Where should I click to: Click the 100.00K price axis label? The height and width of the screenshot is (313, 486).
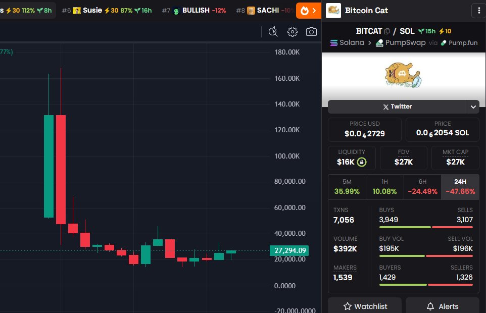pyautogui.click(x=287, y=156)
